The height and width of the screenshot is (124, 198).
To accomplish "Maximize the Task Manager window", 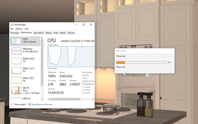I will pos(83,25).
